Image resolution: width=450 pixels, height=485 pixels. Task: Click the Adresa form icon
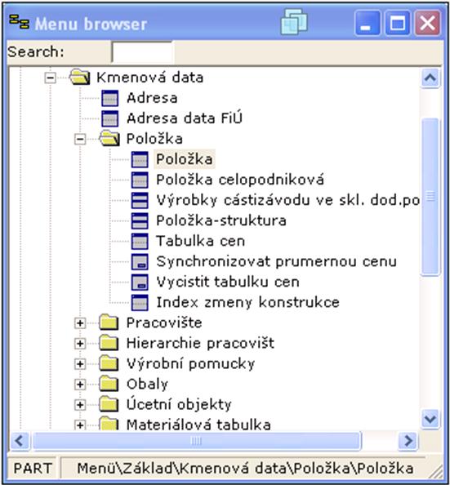110,98
